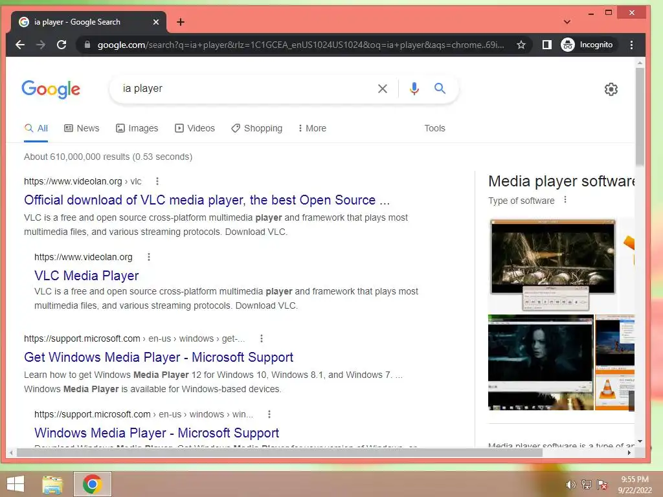This screenshot has height=497, width=663.
Task: Open options for support.microsoft.com win... result
Action: [x=269, y=414]
